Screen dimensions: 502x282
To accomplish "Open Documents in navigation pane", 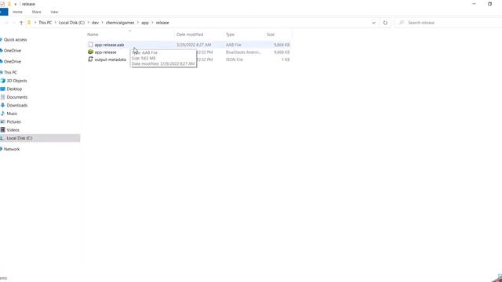I will tap(17, 97).
